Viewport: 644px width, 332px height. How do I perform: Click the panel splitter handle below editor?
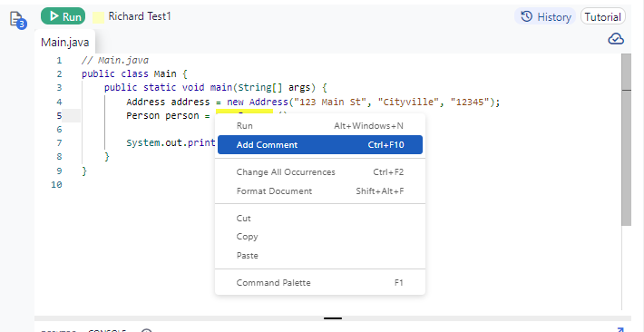[x=333, y=318]
